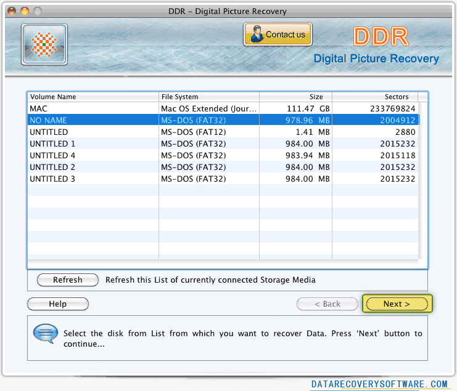The height and width of the screenshot is (391, 457).
Task: Click the Mac OS Extended file system cell
Action: pos(209,108)
